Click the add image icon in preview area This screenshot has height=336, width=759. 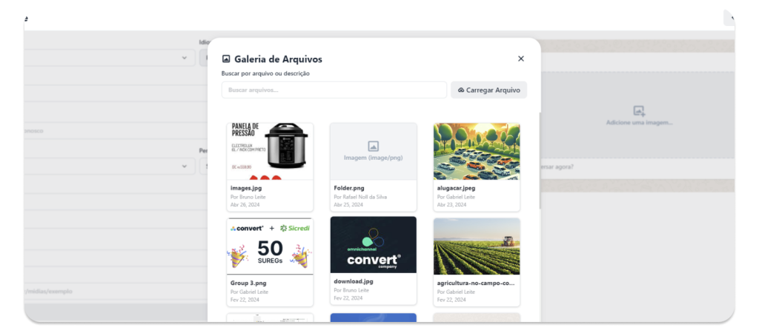(x=639, y=111)
